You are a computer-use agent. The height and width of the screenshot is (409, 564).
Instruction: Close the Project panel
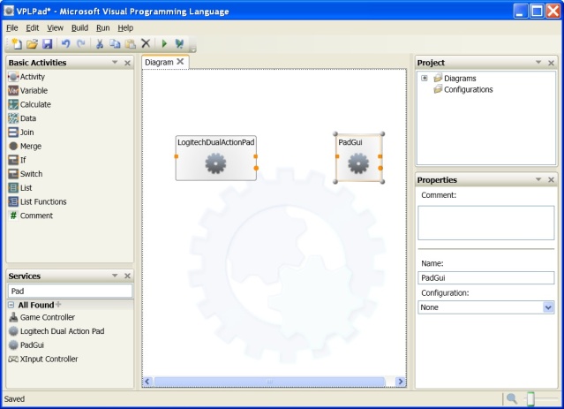551,63
